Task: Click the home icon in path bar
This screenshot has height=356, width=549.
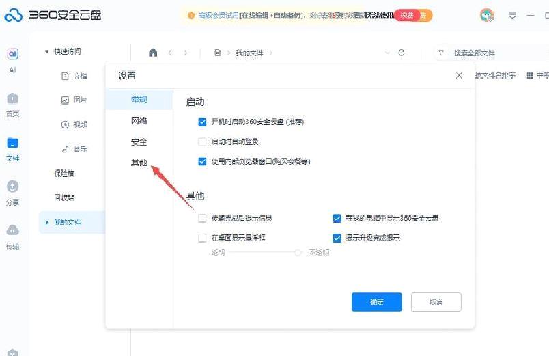Action: pos(153,53)
